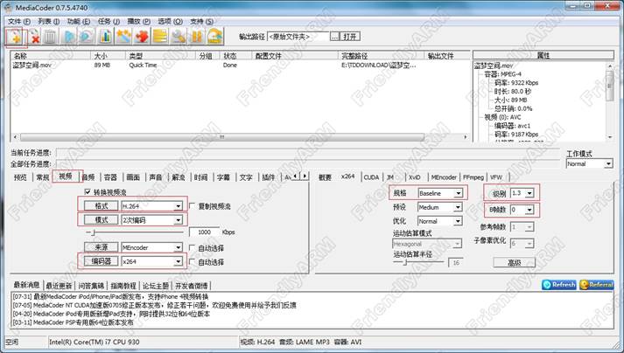
Task: Open the 功能 (E) menu
Action: pos(79,21)
